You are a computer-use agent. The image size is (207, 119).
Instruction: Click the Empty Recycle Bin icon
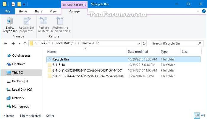(10, 24)
